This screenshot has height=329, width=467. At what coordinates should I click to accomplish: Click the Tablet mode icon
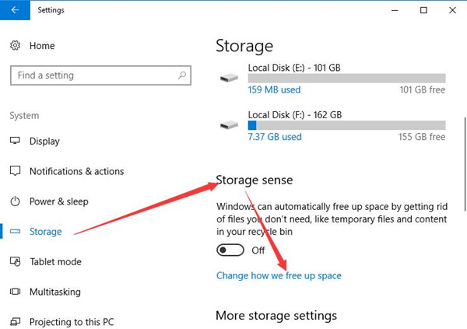pyautogui.click(x=15, y=261)
